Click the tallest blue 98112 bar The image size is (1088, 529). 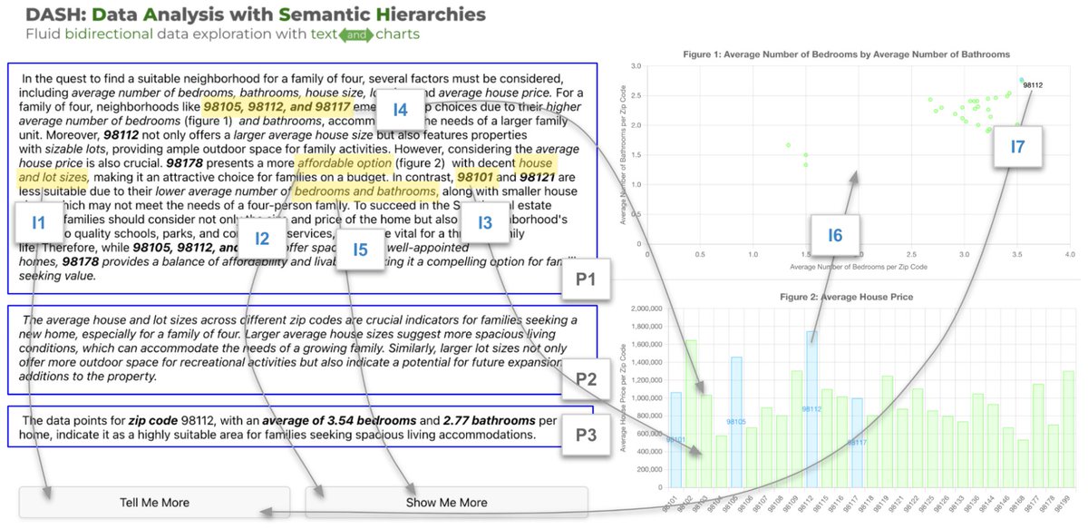(x=812, y=409)
